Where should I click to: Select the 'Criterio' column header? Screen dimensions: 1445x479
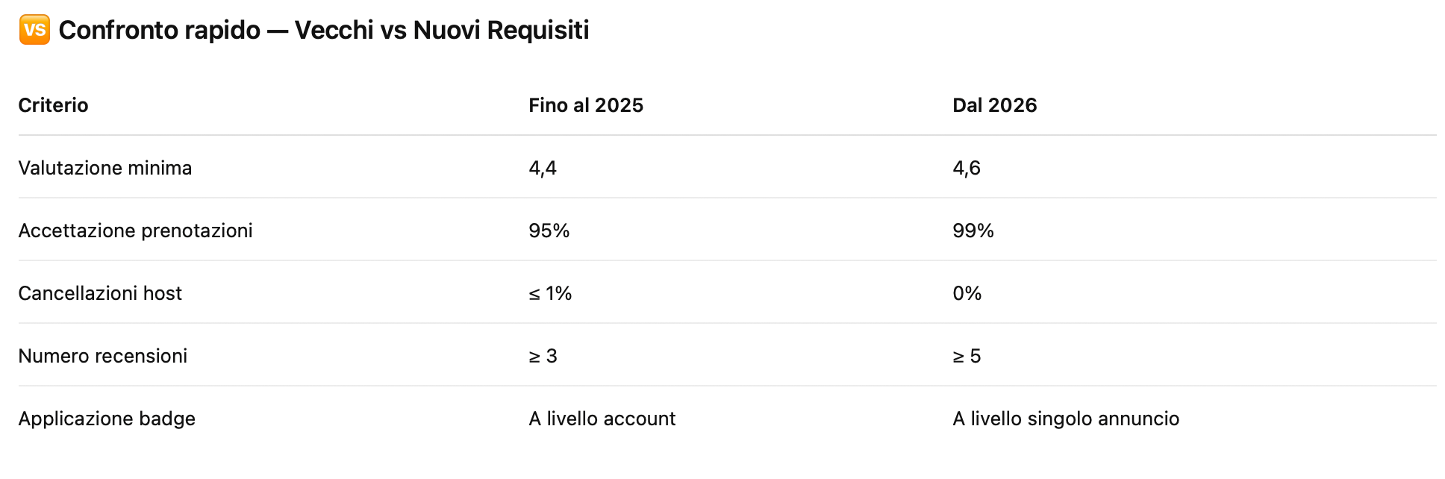tap(53, 105)
